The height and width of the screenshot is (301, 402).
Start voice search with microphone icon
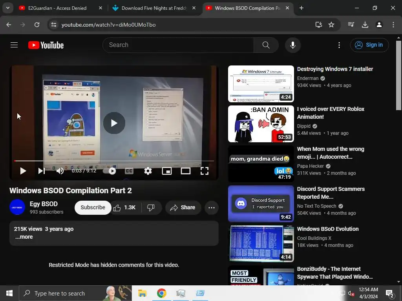[x=292, y=45]
